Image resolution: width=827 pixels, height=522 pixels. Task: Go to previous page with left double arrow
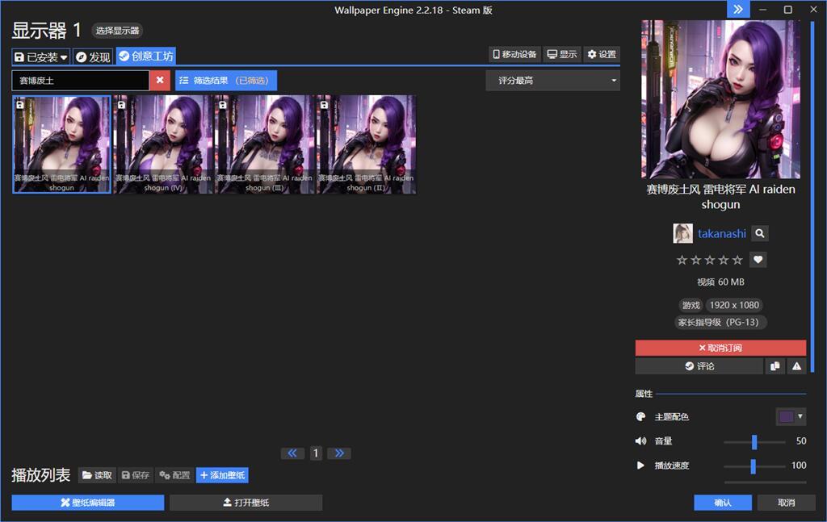(292, 453)
